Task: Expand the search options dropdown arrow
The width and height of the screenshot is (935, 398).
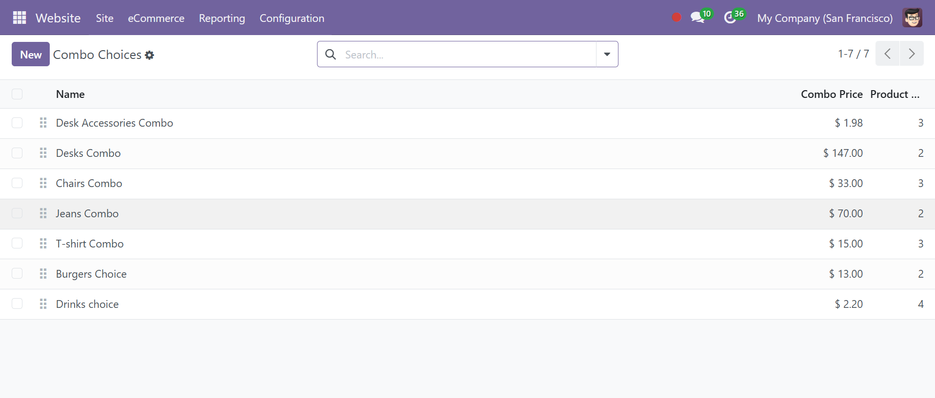Action: point(607,54)
